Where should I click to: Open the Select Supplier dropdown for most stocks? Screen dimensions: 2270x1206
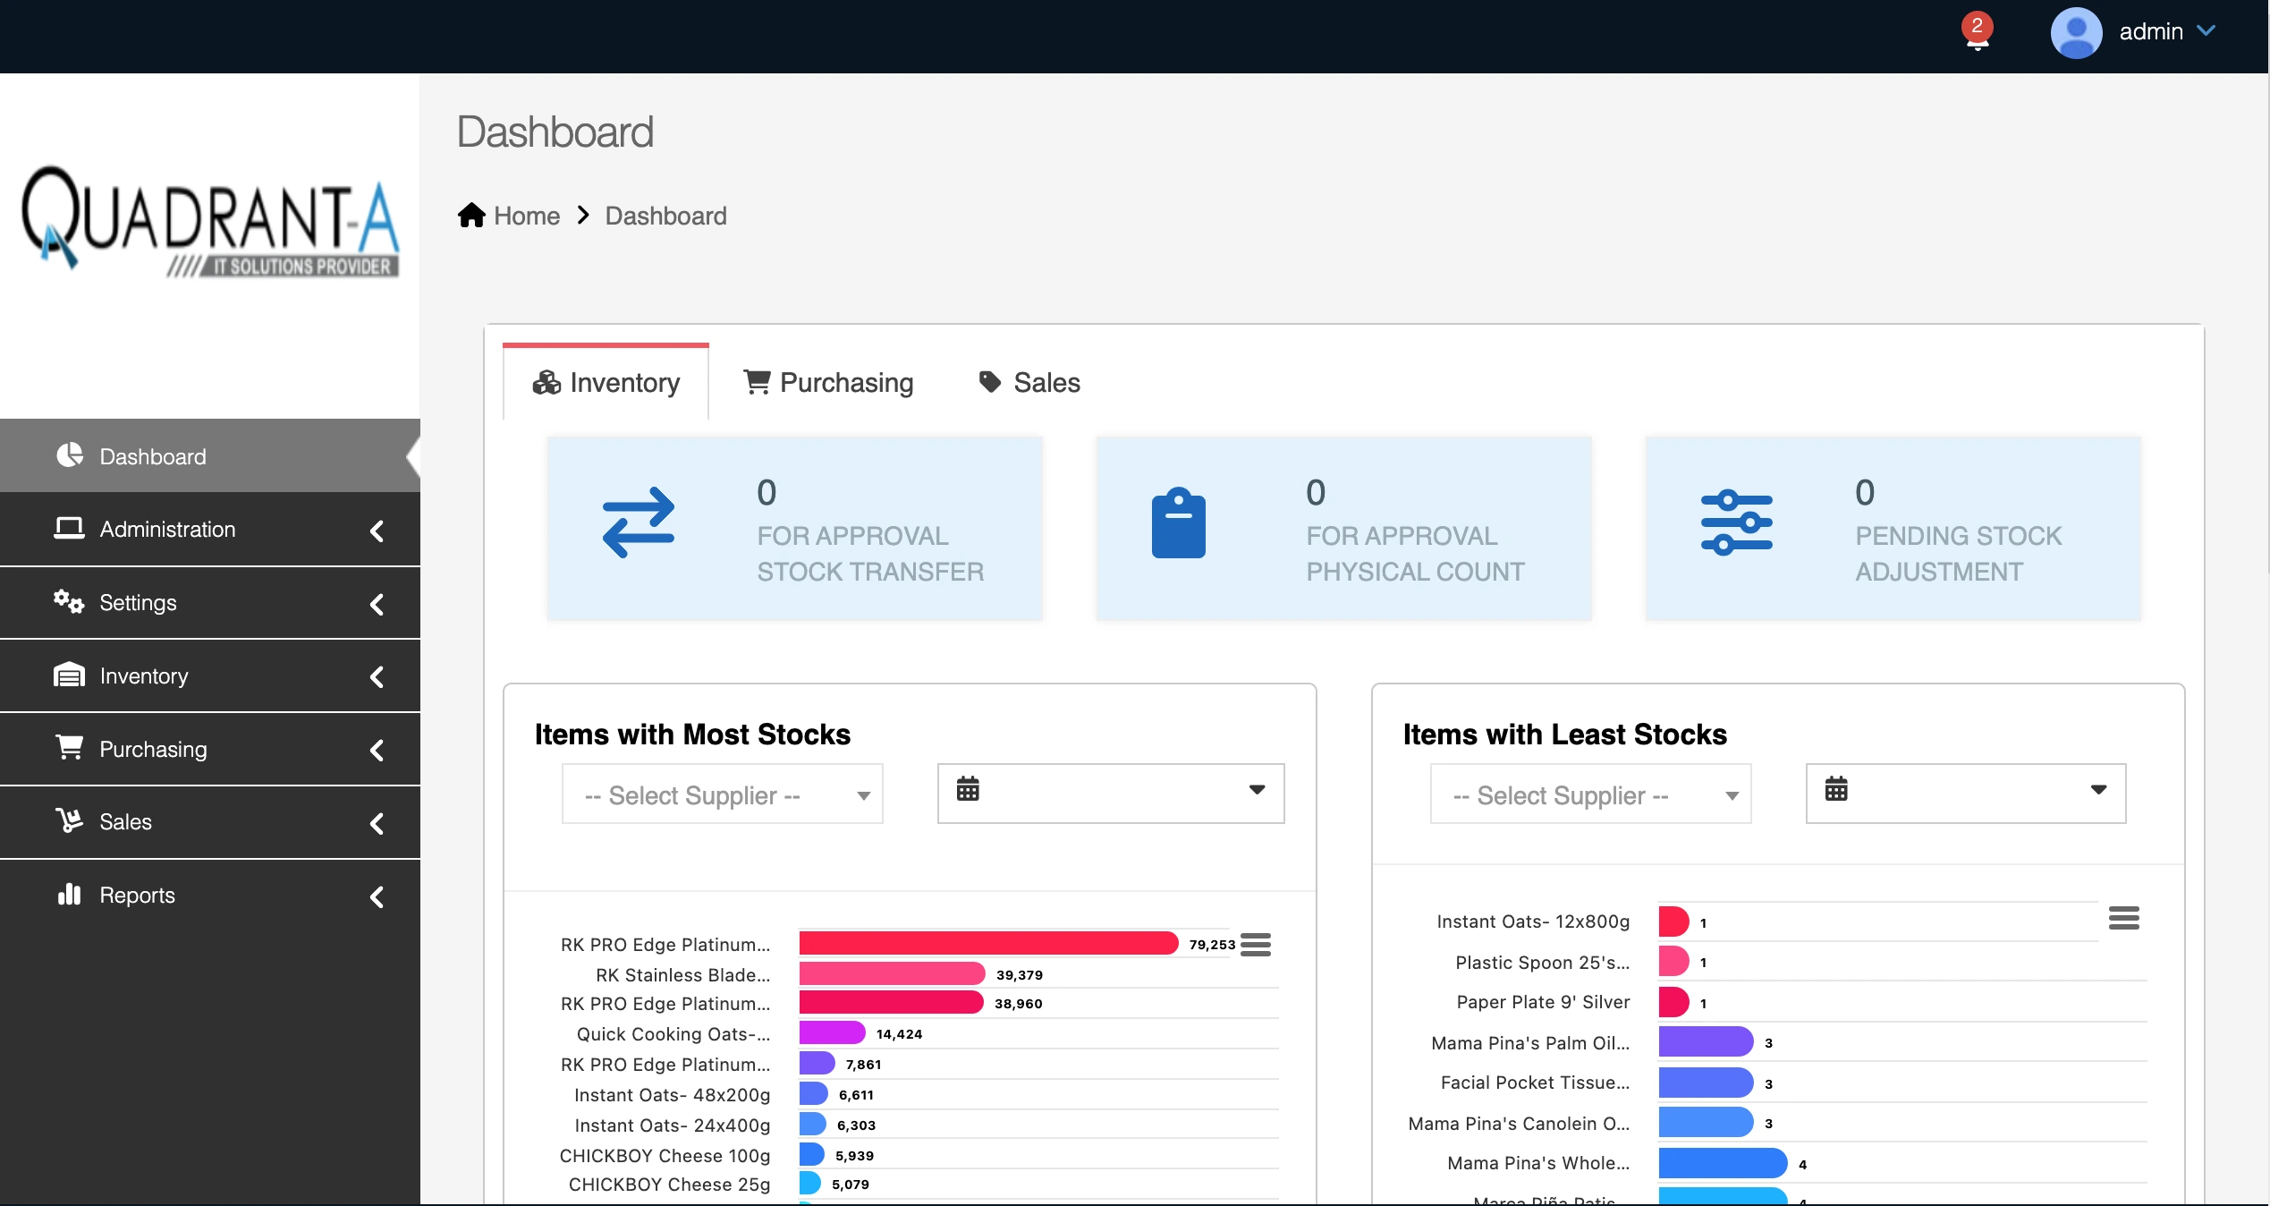pos(721,794)
